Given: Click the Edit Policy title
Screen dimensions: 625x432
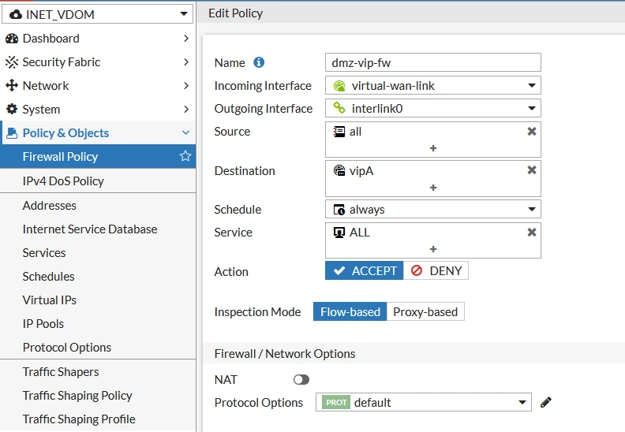Looking at the screenshot, I should coord(236,13).
